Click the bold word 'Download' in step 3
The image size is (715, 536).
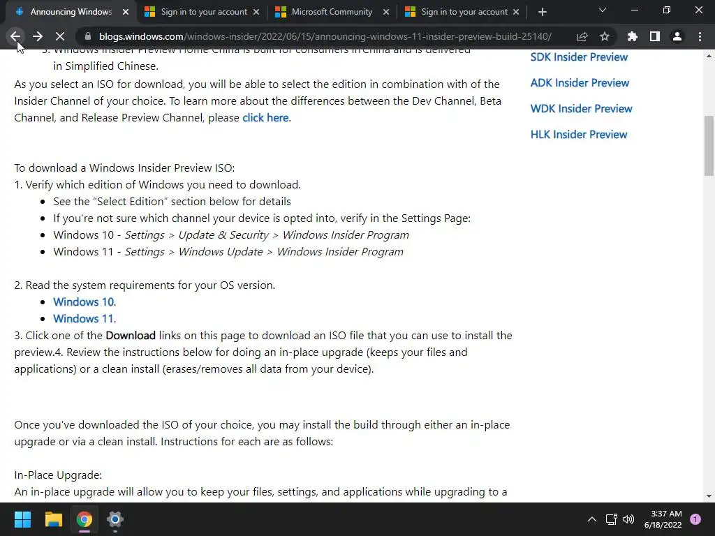(x=131, y=336)
